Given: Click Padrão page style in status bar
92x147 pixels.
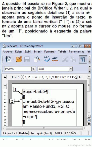Looking at the screenshot, I should tap(23, 133).
